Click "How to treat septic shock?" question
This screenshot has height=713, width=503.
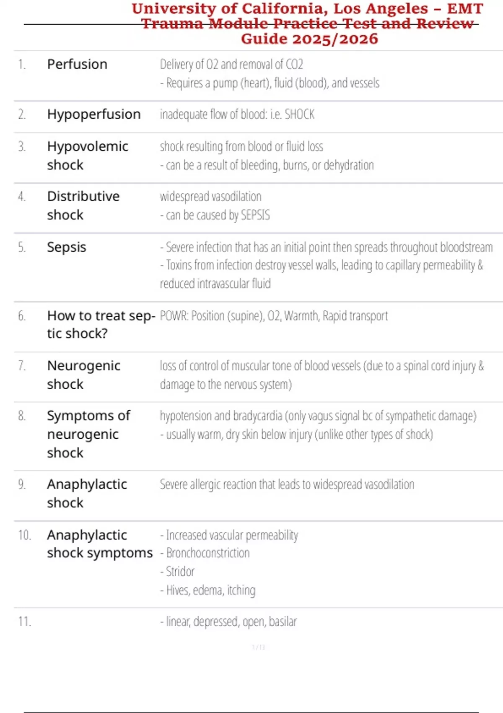click(x=101, y=324)
